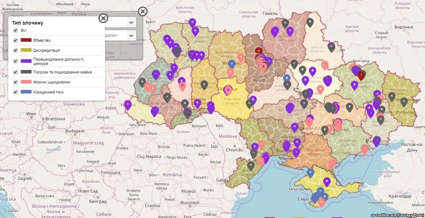Image resolution: width=425 pixels, height=218 pixels.
Task: Uncheck the "Всі" checkbox
Action: coord(15,31)
